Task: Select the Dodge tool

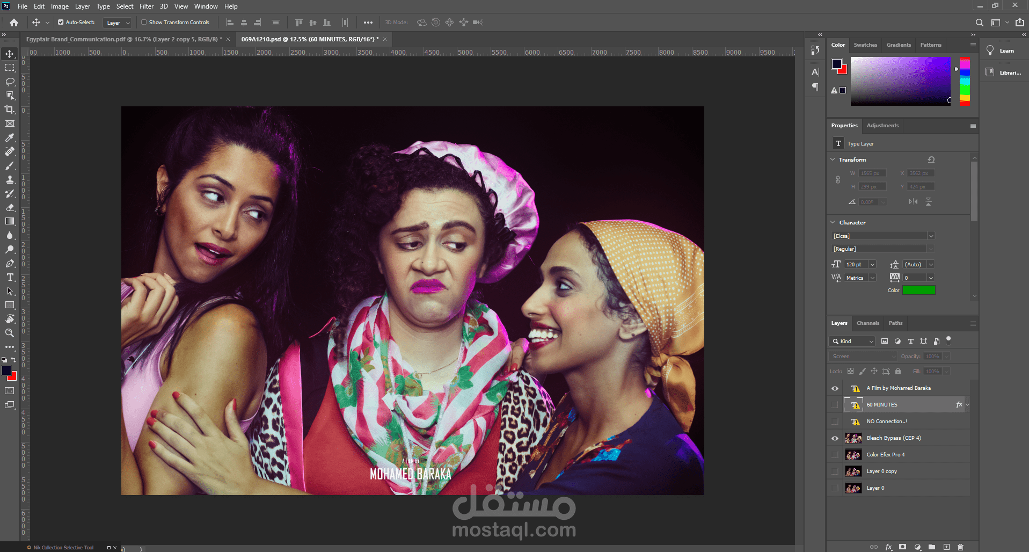Action: [x=10, y=249]
